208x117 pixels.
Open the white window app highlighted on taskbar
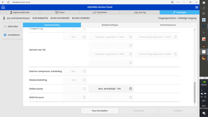[x=204, y=52]
